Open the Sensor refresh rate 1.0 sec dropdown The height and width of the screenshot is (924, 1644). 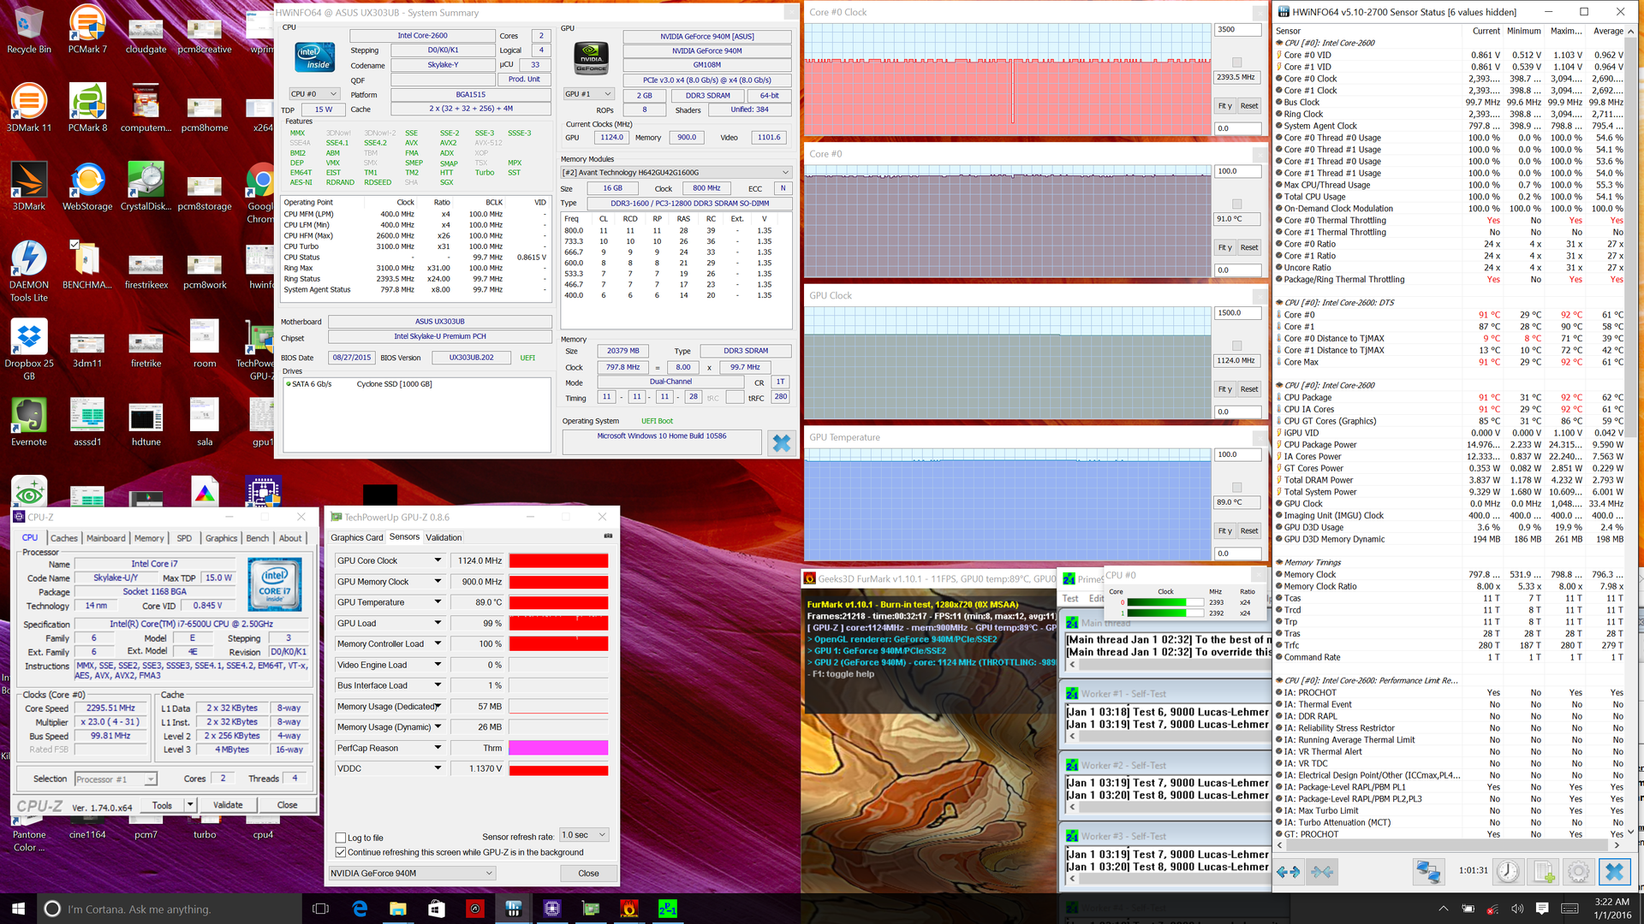(584, 835)
